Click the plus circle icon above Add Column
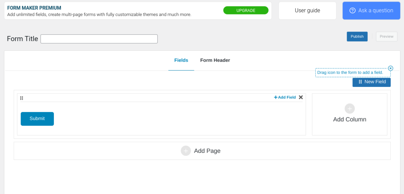The image size is (404, 194). [x=349, y=109]
